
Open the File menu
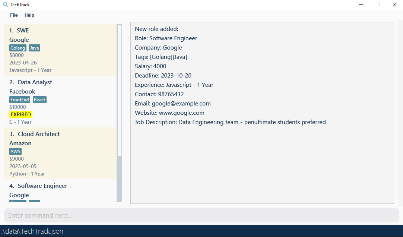(x=14, y=15)
